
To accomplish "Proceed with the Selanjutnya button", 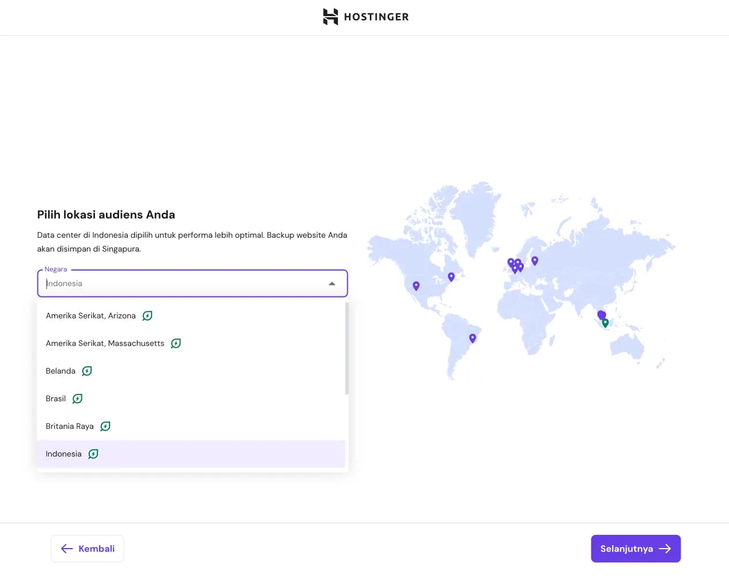I will coord(636,549).
